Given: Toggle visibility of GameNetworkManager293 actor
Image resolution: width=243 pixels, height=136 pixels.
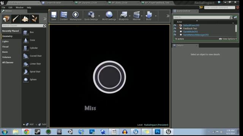Looking at the screenshot, I should [175, 35].
